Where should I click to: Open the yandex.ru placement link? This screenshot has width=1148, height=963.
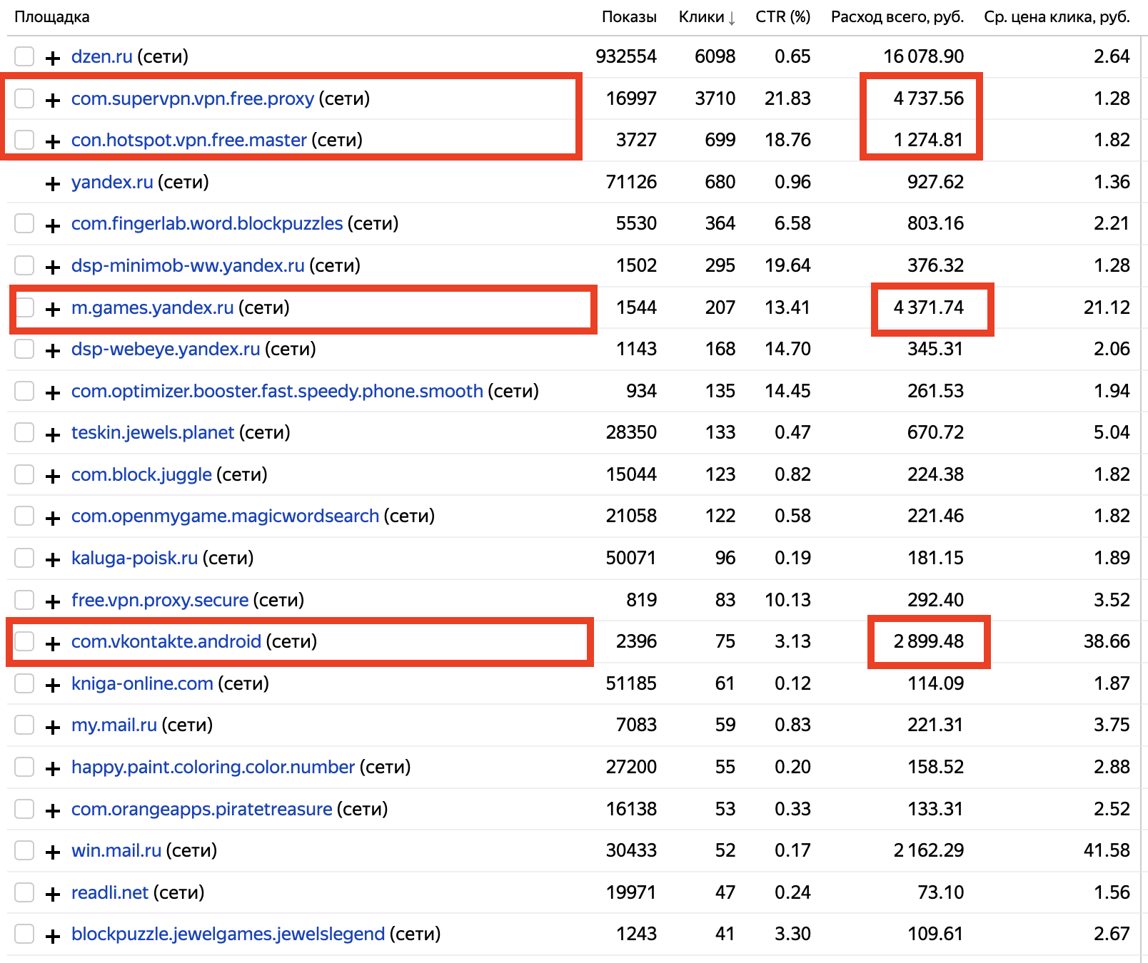coord(112,182)
